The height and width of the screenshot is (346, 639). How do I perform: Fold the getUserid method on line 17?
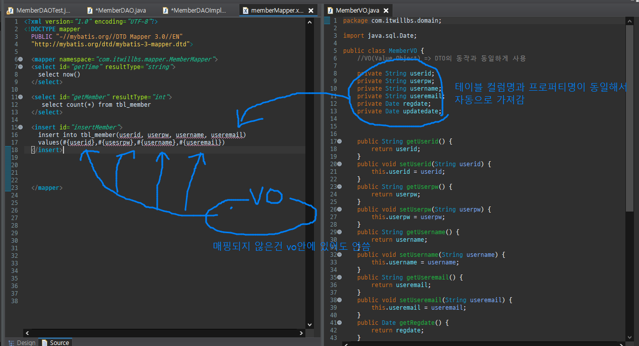(339, 142)
